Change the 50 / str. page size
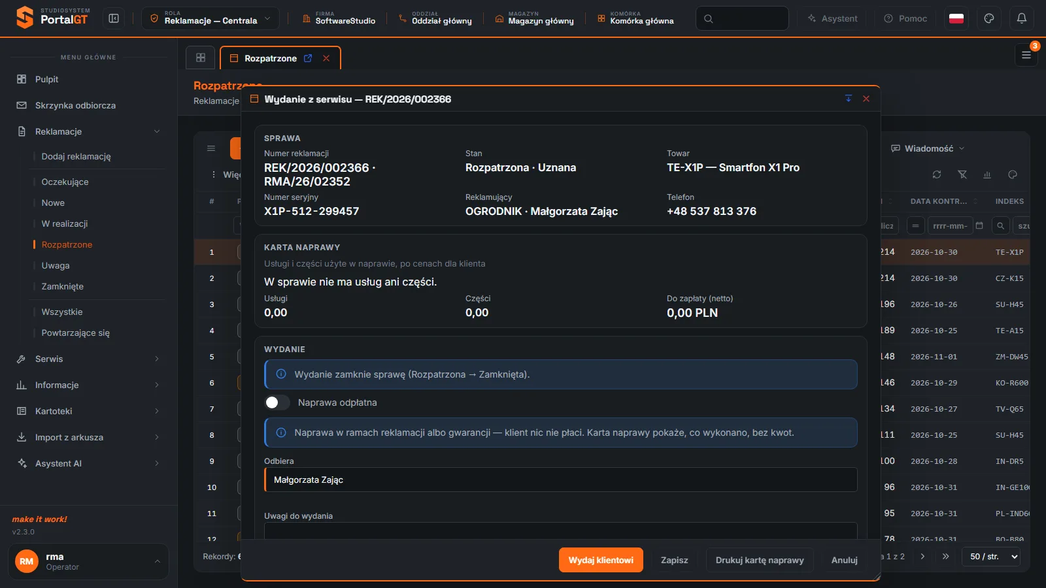1046x588 pixels. pyautogui.click(x=991, y=557)
